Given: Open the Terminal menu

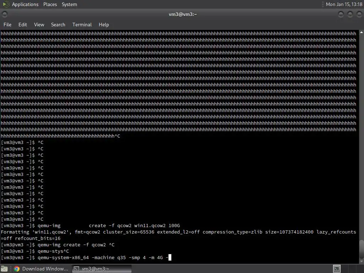Looking at the screenshot, I should [82, 25].
